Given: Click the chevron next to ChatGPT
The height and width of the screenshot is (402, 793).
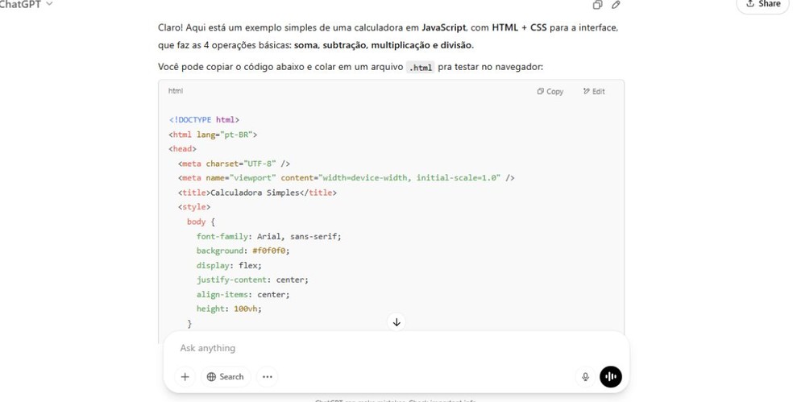Looking at the screenshot, I should (x=50, y=5).
